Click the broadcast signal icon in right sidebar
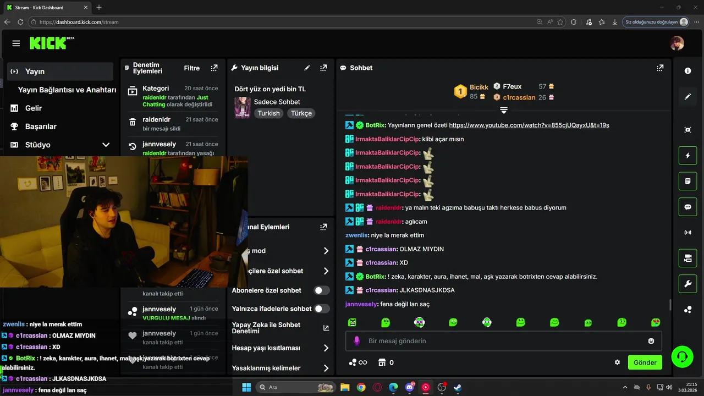 (687, 233)
